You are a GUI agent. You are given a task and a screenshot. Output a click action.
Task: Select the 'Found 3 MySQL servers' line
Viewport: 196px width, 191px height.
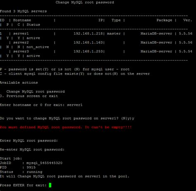pyautogui.click(x=23, y=11)
